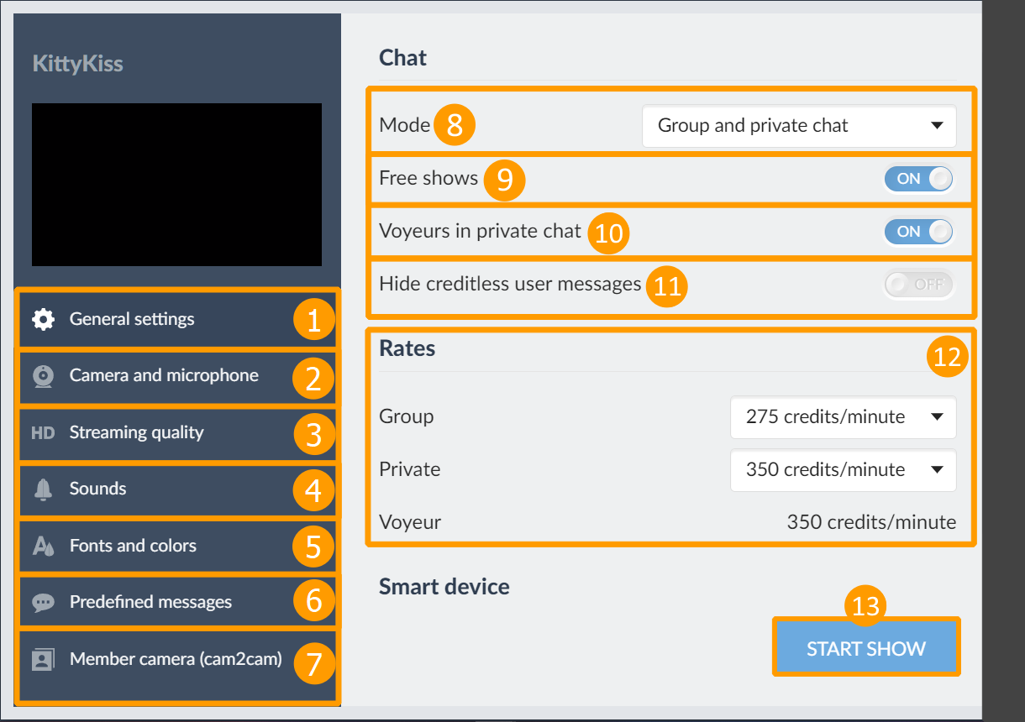Image resolution: width=1025 pixels, height=722 pixels.
Task: Click the black camera preview area
Action: [176, 185]
